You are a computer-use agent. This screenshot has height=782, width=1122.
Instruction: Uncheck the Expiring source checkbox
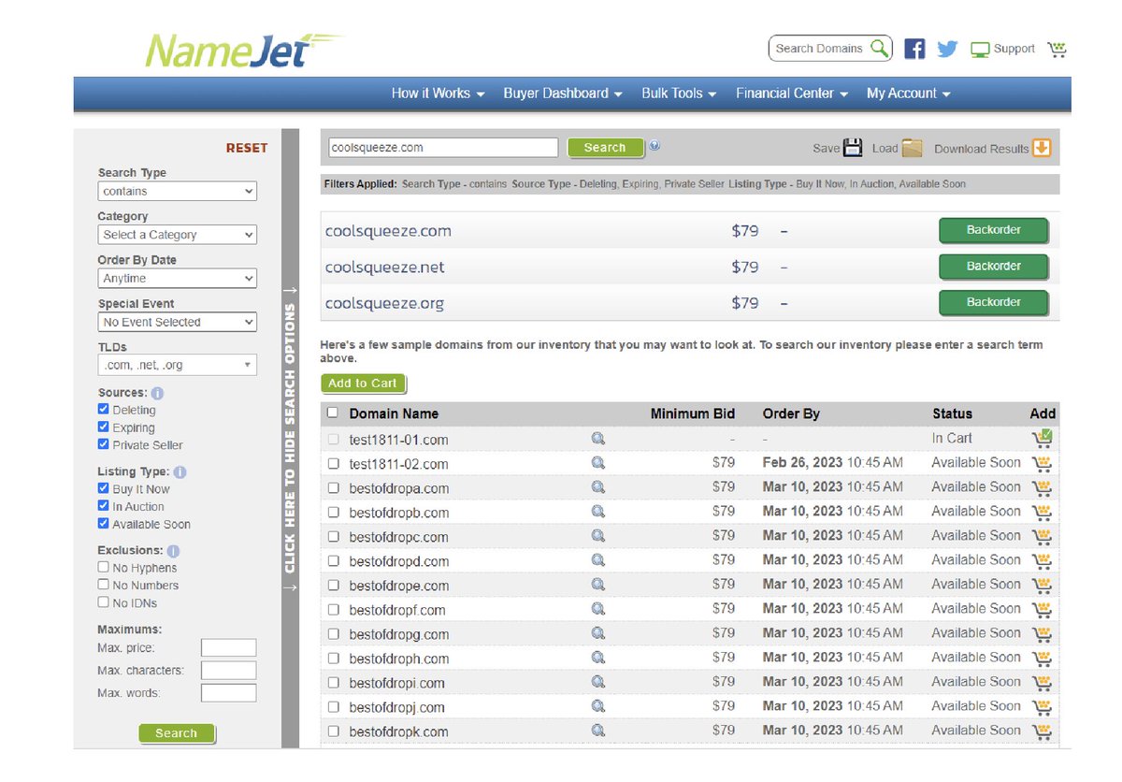pos(104,427)
